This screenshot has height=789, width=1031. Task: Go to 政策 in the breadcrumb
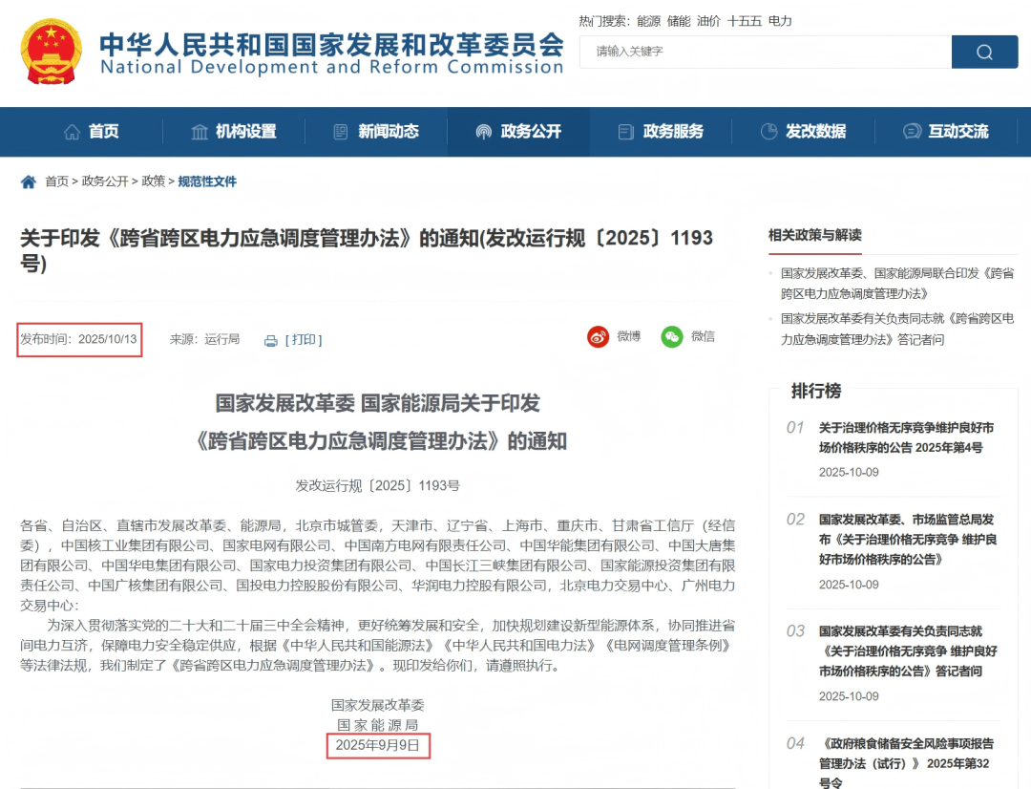point(153,181)
